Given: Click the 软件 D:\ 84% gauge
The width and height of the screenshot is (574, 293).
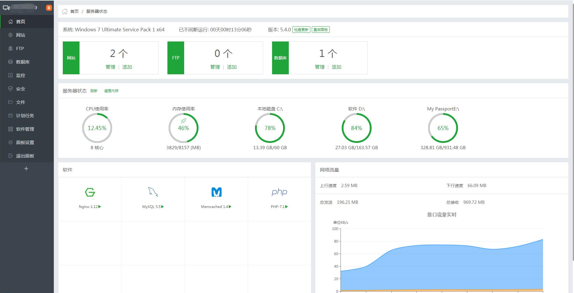Looking at the screenshot, I should coord(356,128).
